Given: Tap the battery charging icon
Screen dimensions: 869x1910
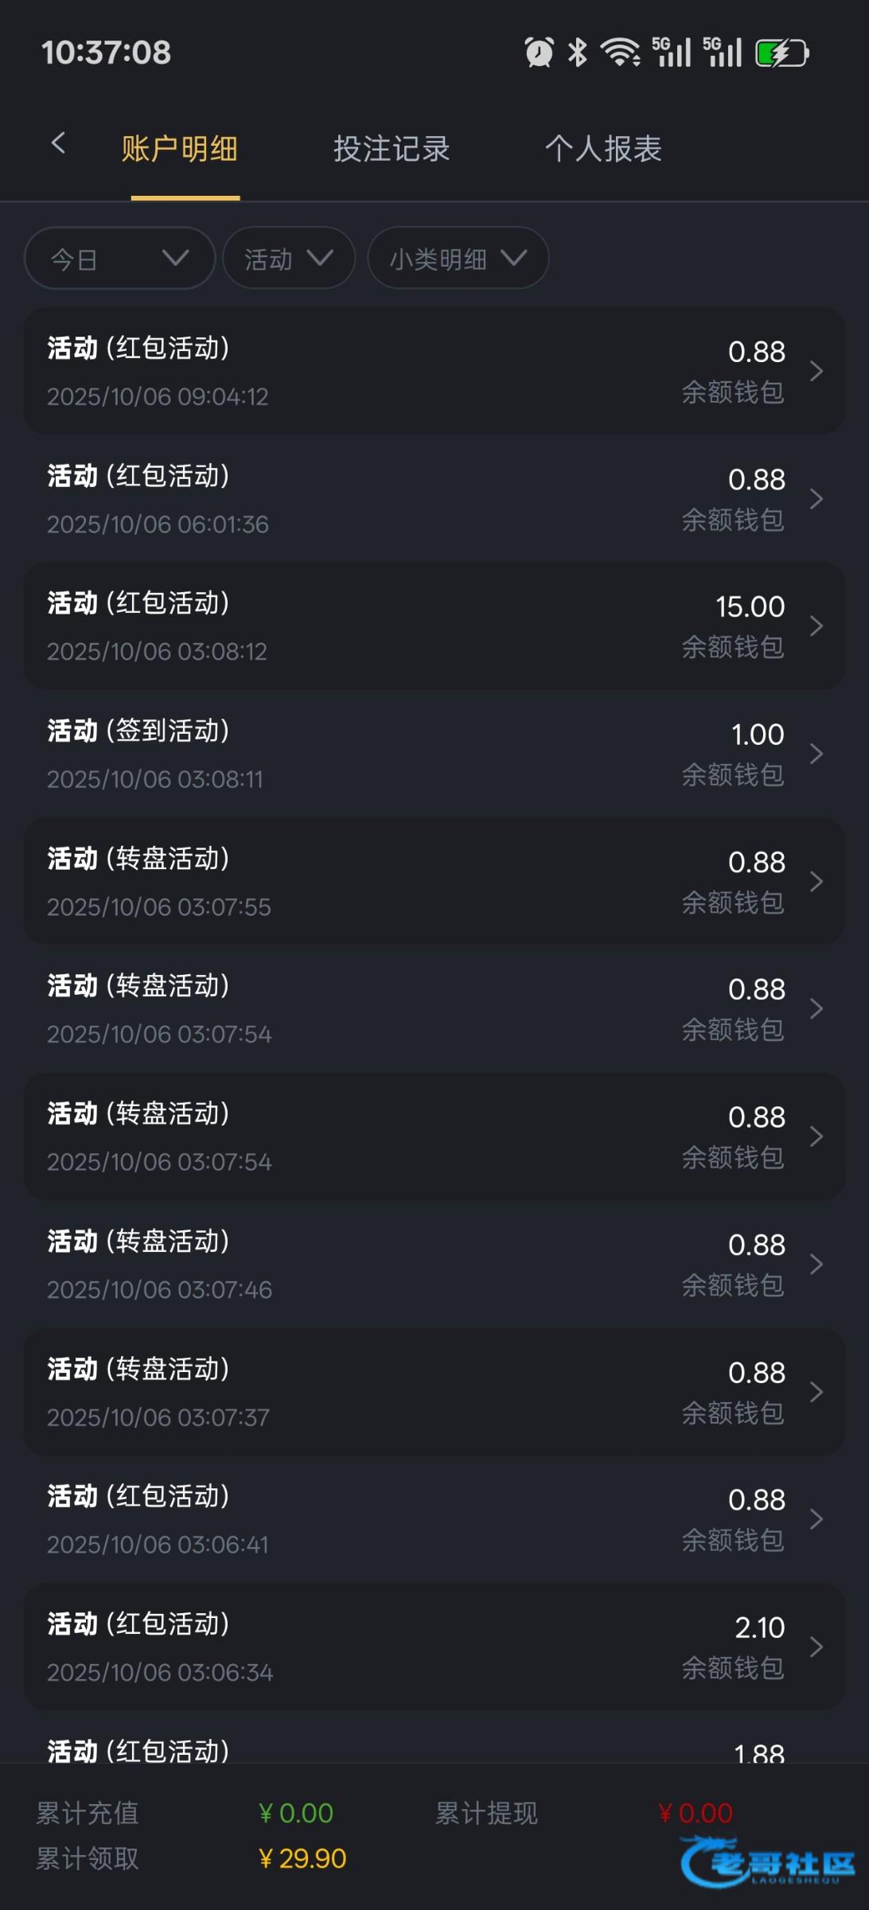Looking at the screenshot, I should [781, 53].
